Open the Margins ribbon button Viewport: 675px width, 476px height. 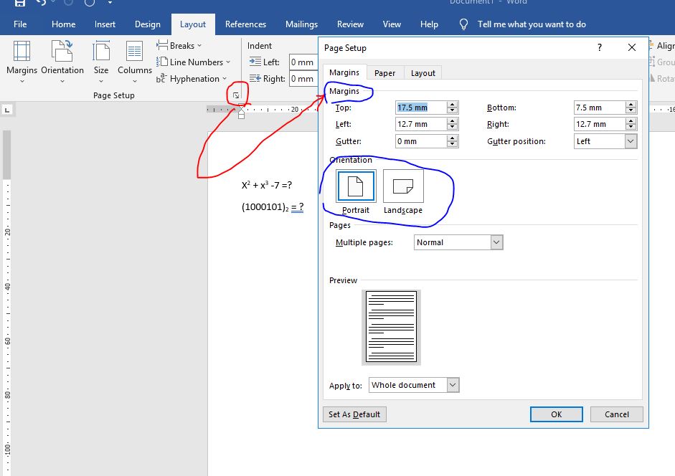coord(22,58)
